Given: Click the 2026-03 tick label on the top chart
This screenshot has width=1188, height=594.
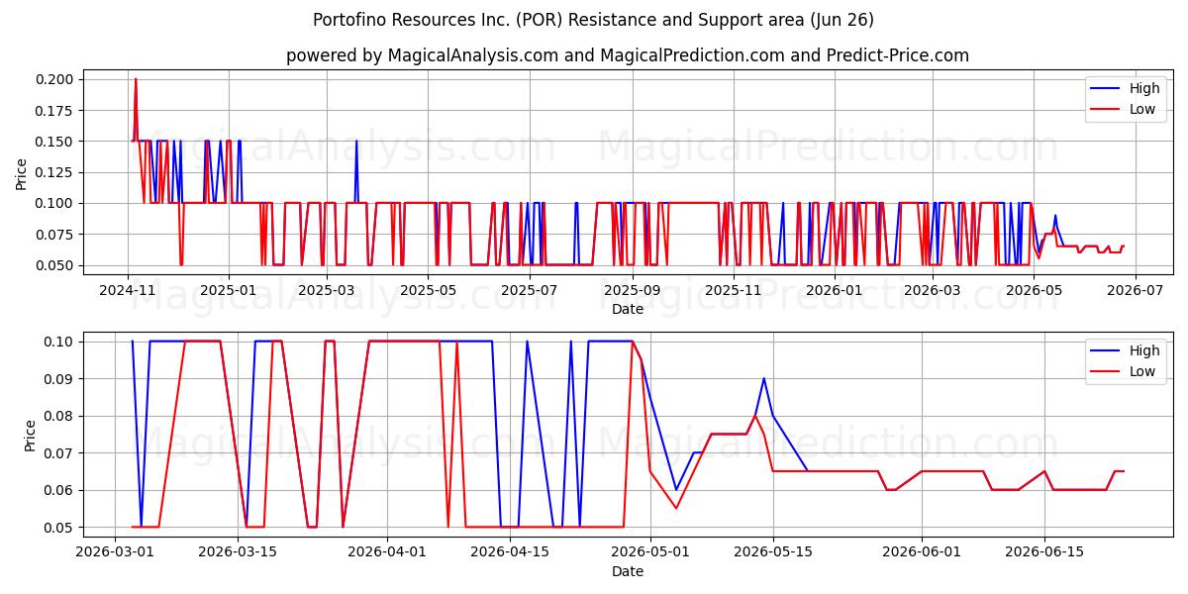Looking at the screenshot, I should pos(932,290).
